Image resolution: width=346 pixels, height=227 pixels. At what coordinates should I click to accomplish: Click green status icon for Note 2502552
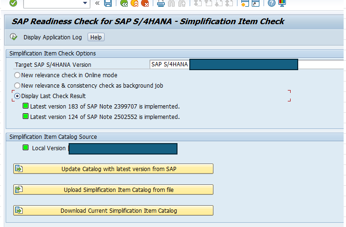[x=26, y=116]
